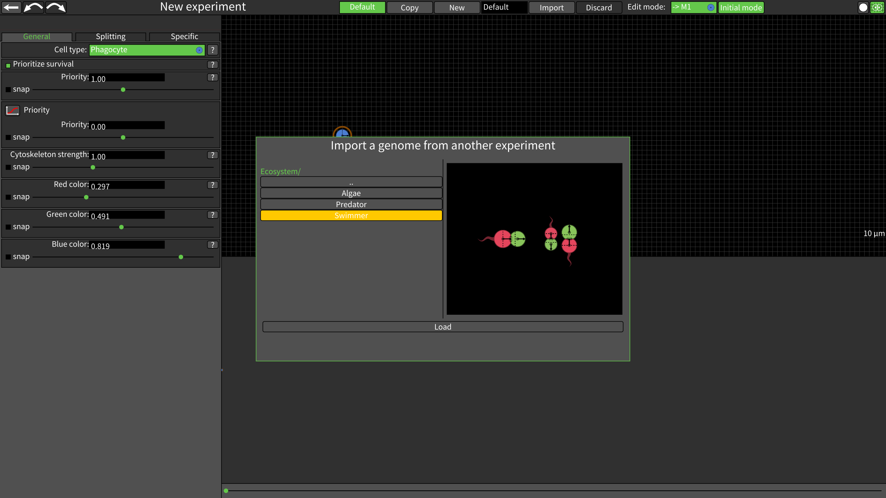Click the Discard genome button
886x498 pixels.
click(599, 8)
